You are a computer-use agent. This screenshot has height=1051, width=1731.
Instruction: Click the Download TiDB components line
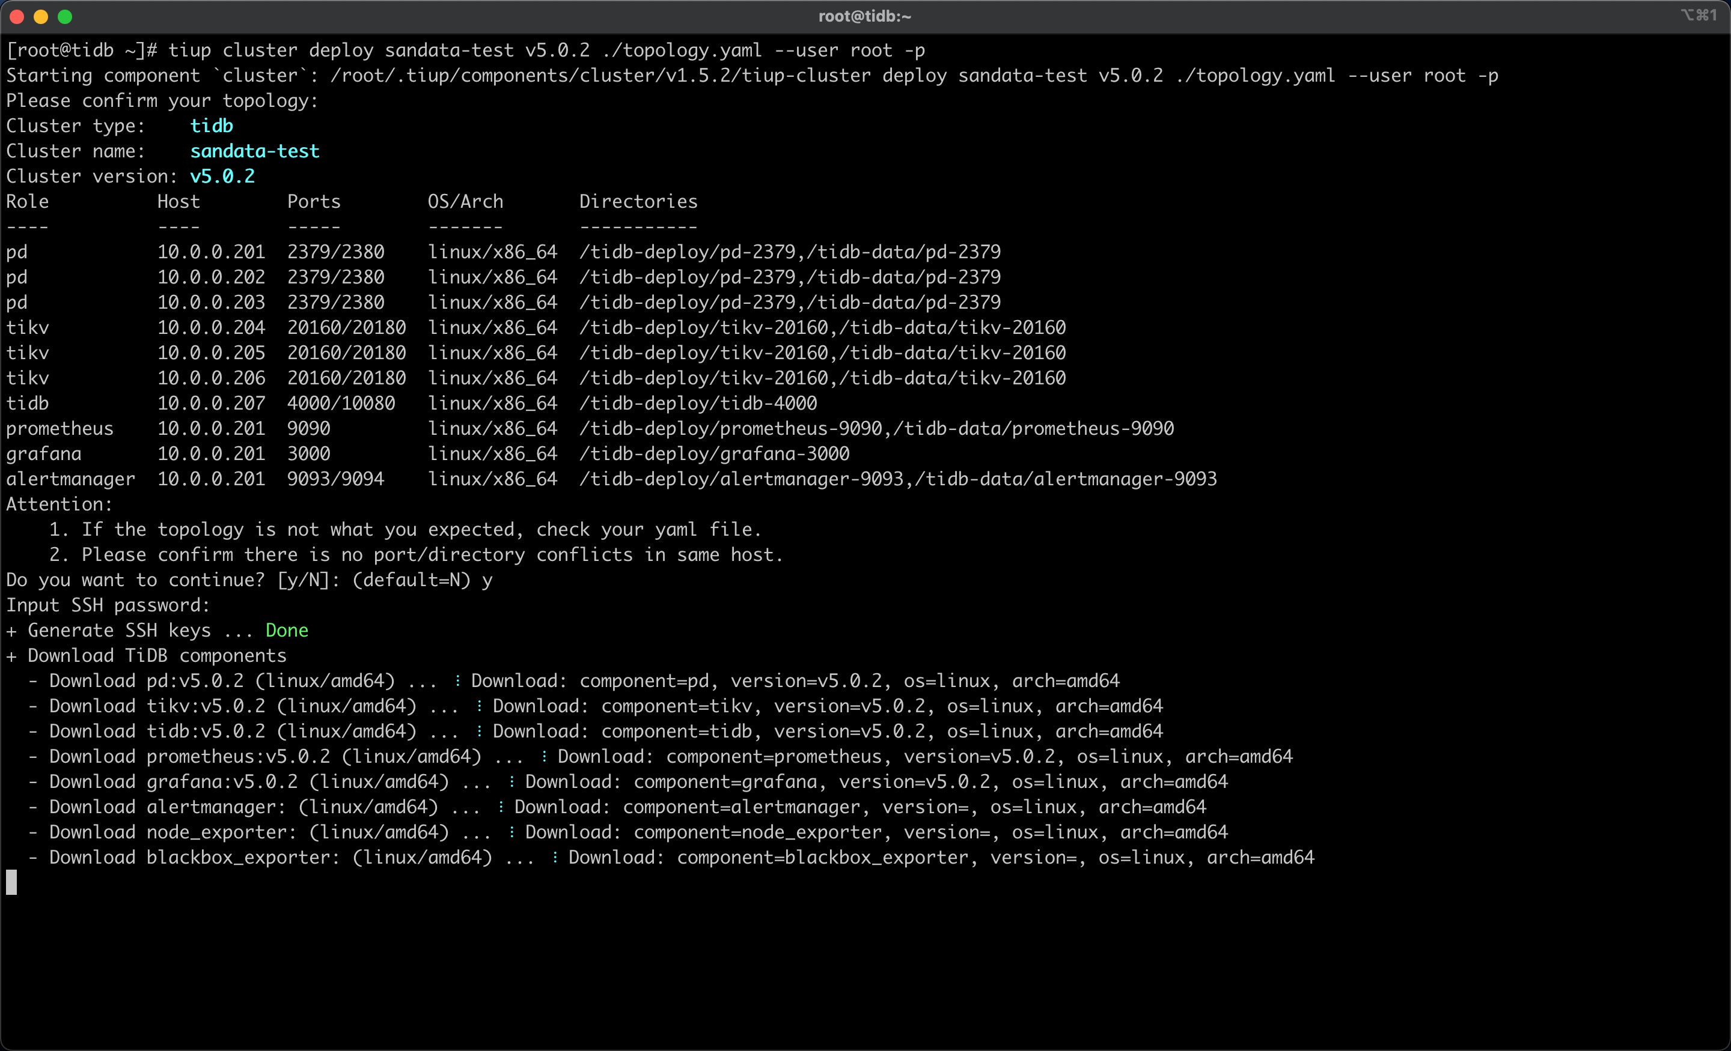click(x=147, y=656)
